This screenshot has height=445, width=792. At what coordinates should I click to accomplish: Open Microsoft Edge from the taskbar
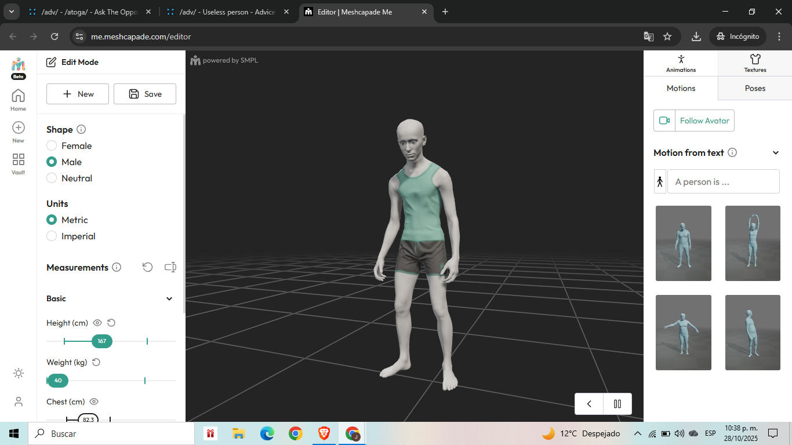point(267,433)
